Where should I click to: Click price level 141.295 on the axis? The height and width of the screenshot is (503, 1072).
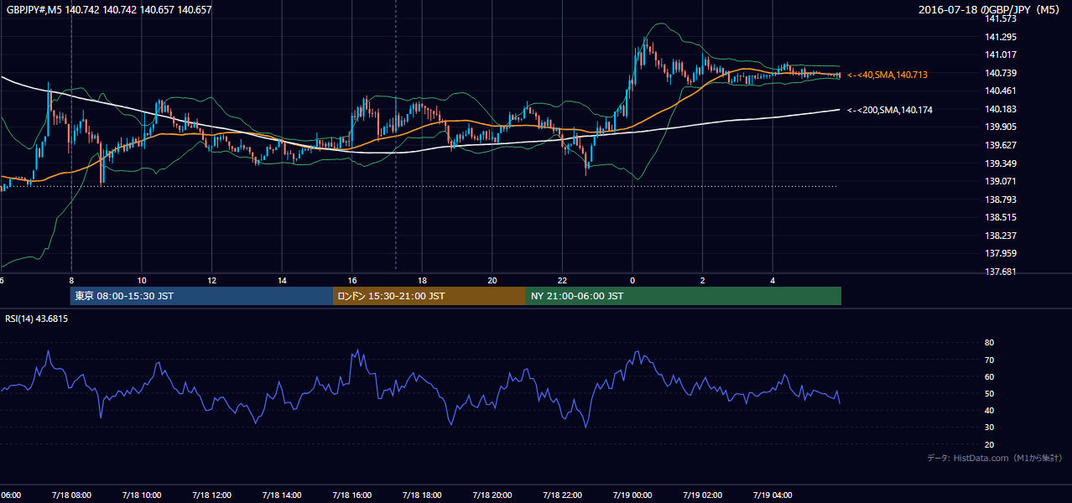click(x=1001, y=37)
